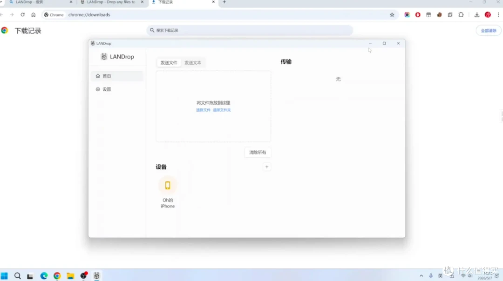Click the cookie extension icon
The height and width of the screenshot is (281, 503).
tap(439, 15)
